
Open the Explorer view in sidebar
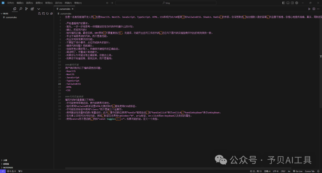click(x=15, y=9)
